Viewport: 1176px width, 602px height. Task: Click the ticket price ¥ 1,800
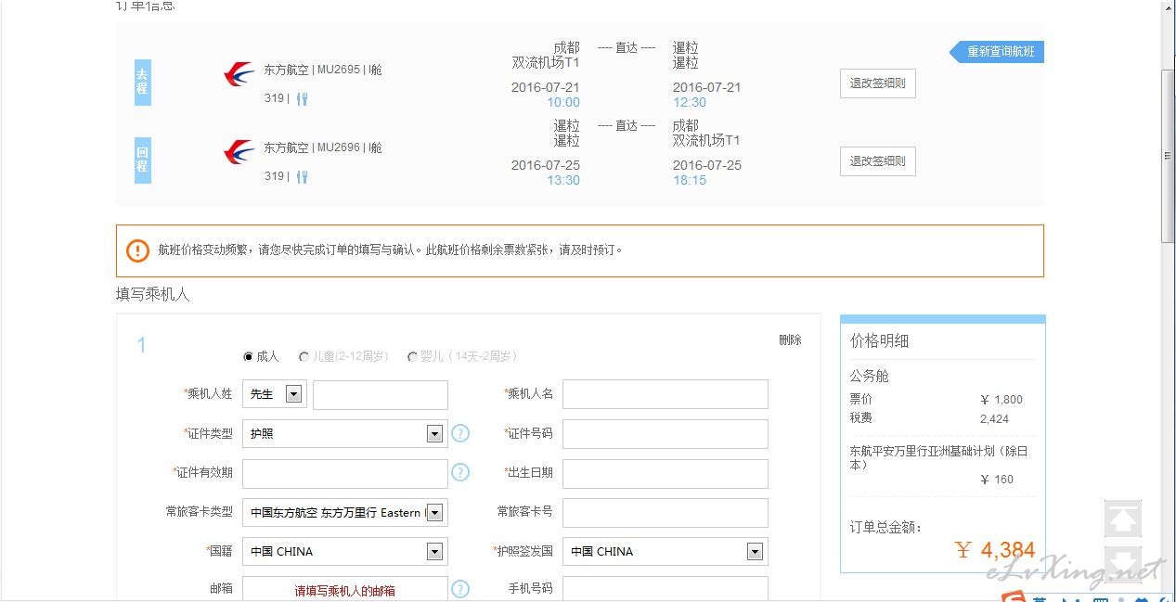1002,400
